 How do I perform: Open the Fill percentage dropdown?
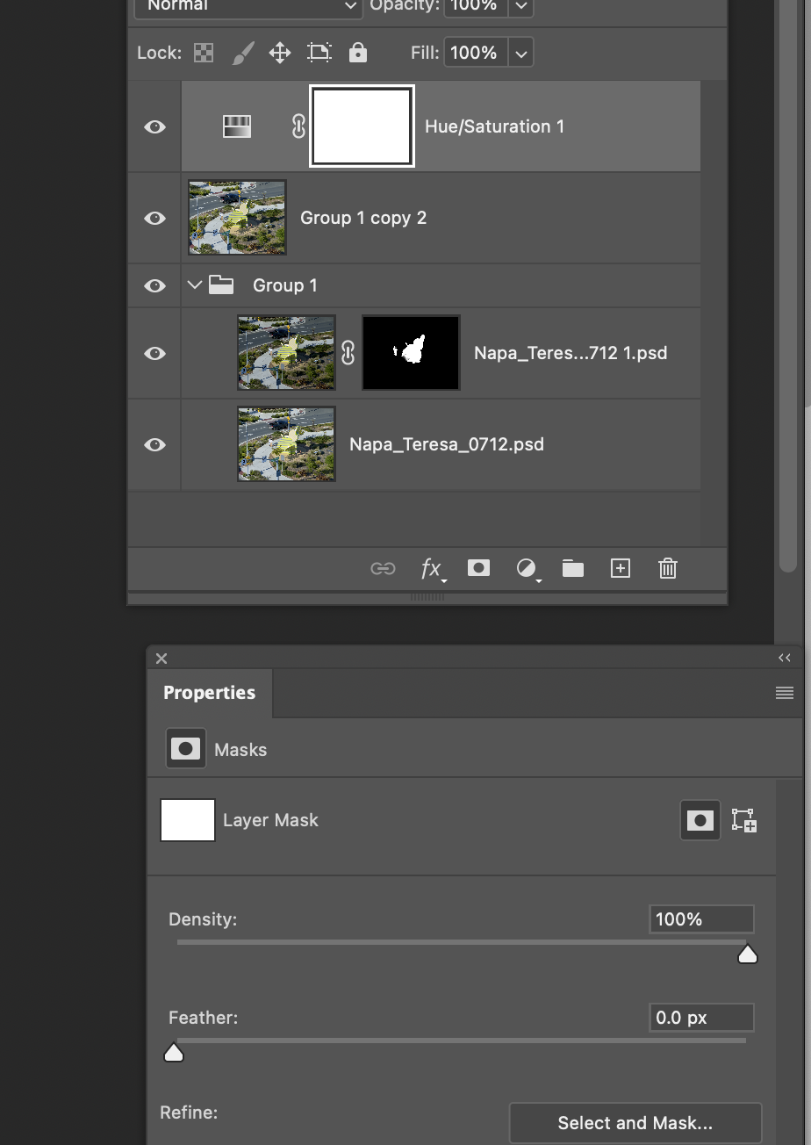(x=520, y=53)
